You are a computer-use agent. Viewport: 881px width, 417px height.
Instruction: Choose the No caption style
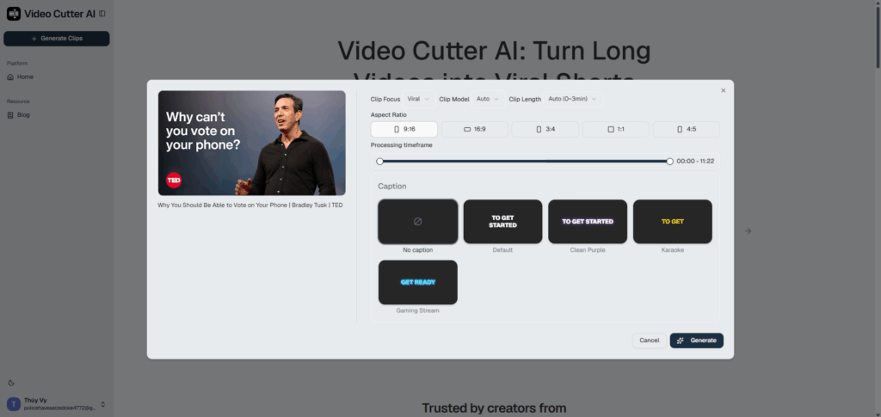click(x=418, y=222)
